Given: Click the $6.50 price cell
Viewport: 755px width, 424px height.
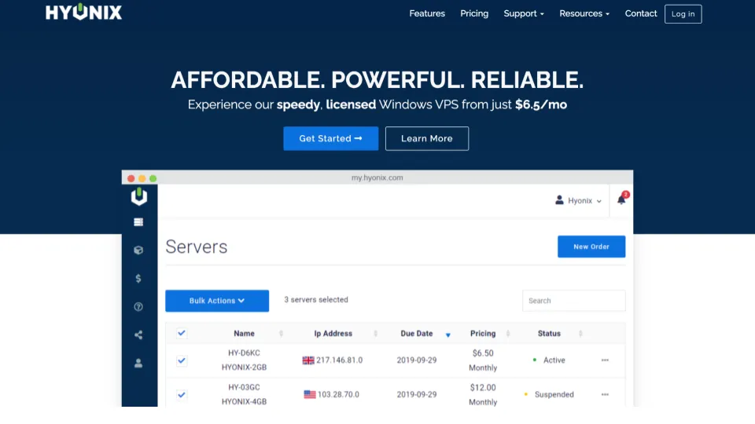Looking at the screenshot, I should pos(483,353).
